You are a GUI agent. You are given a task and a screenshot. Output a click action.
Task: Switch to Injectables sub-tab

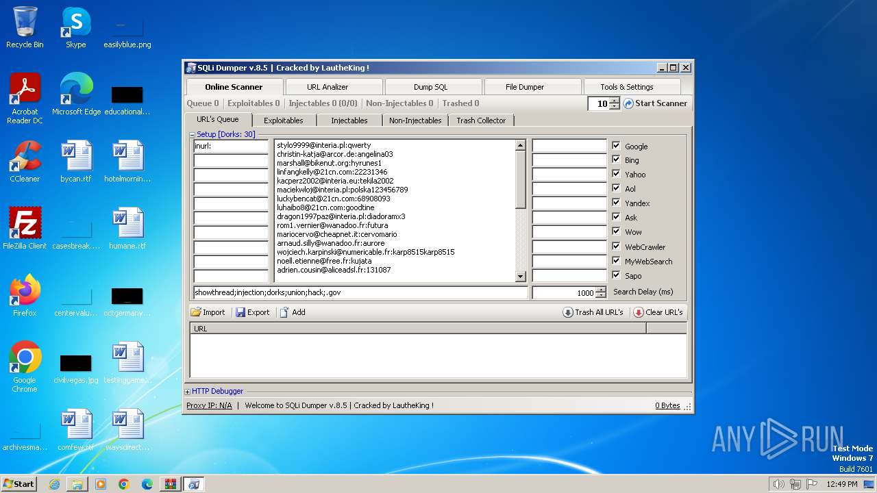tap(349, 121)
